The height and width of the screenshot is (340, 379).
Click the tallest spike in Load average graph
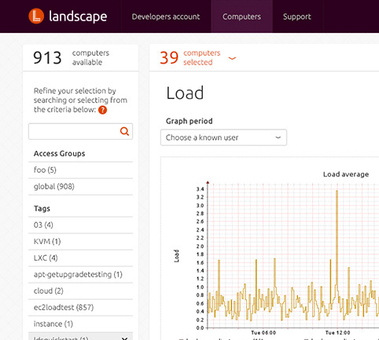[x=337, y=236]
